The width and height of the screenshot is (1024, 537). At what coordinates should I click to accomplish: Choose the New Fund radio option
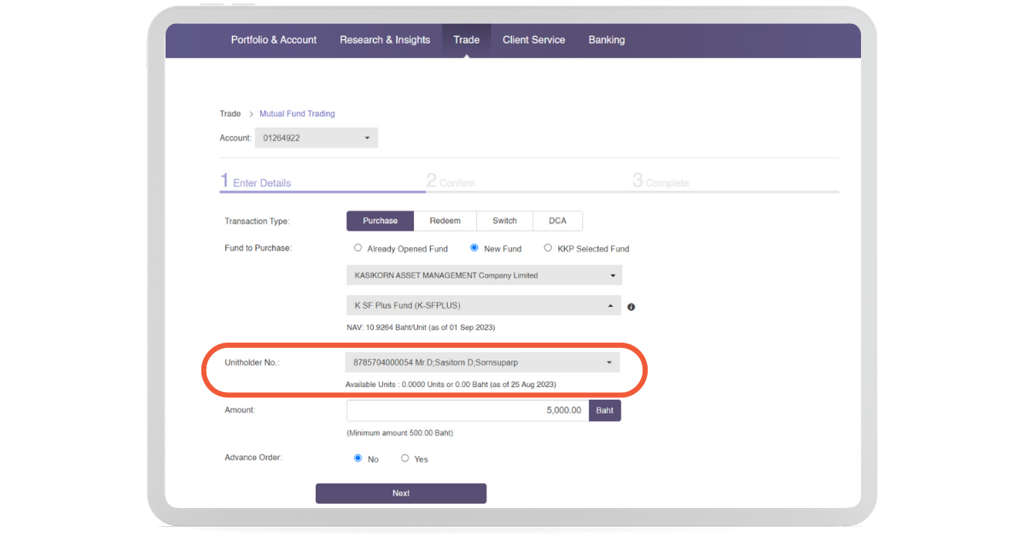coord(474,248)
